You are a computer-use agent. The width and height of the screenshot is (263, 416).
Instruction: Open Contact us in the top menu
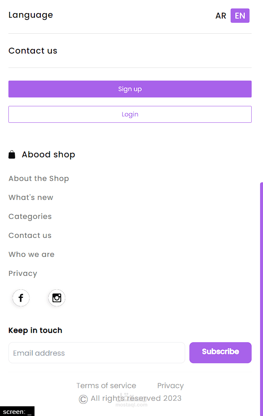(x=33, y=51)
